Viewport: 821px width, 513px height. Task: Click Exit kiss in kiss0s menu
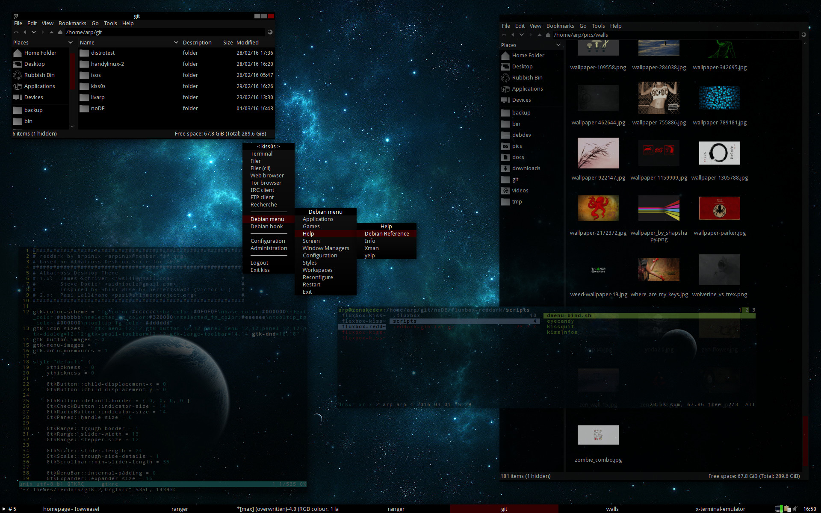click(269, 270)
